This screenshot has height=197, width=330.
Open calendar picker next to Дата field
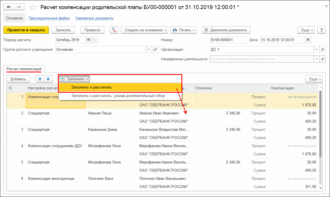[308, 40]
